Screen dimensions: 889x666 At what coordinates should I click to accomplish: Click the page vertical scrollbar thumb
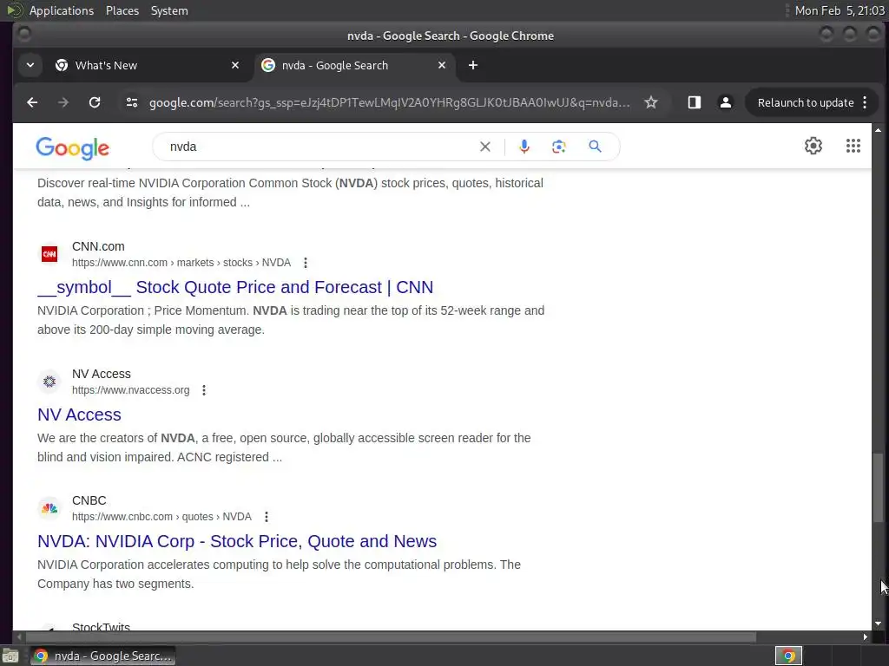(878, 487)
